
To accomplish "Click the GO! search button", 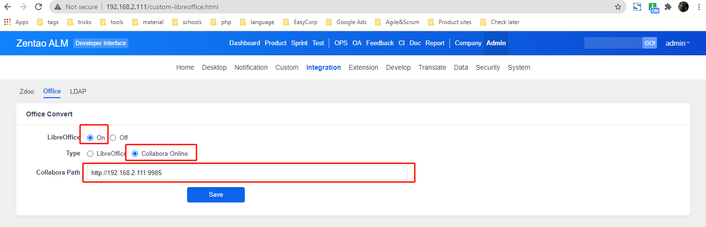I will (650, 43).
